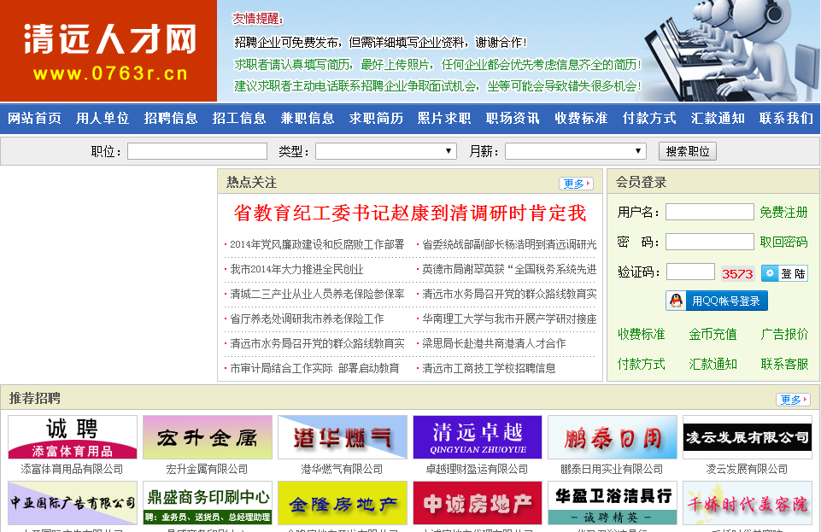This screenshot has width=821, height=532.
Task: Open 省厅养老处调研我市养老保险工作 news link
Action: pyautogui.click(x=307, y=319)
